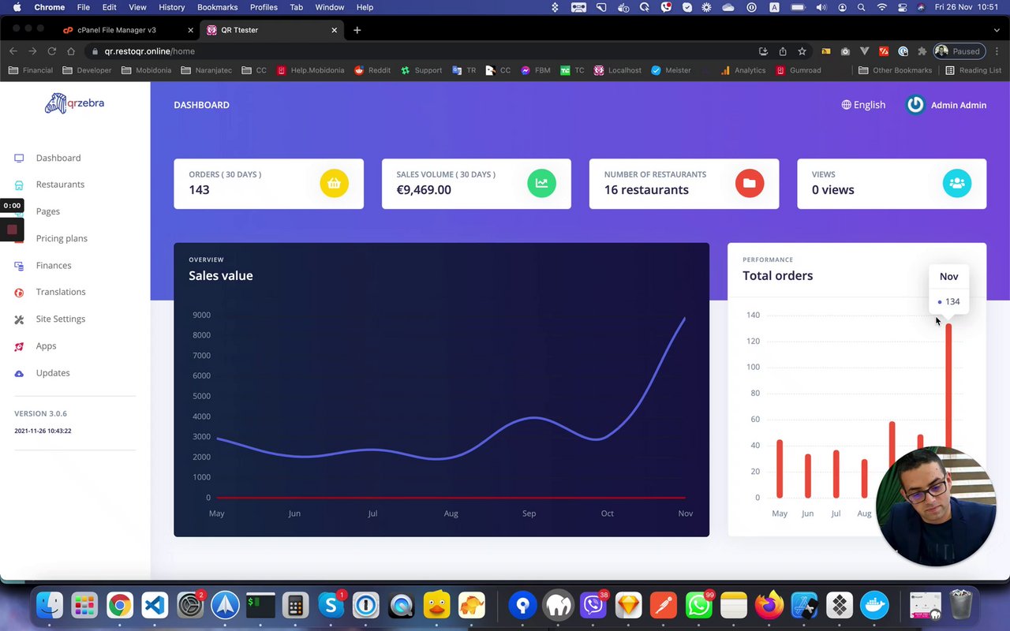Screen dimensions: 1010x631
Task: Go to Pages in sidebar
Action: click(x=48, y=211)
